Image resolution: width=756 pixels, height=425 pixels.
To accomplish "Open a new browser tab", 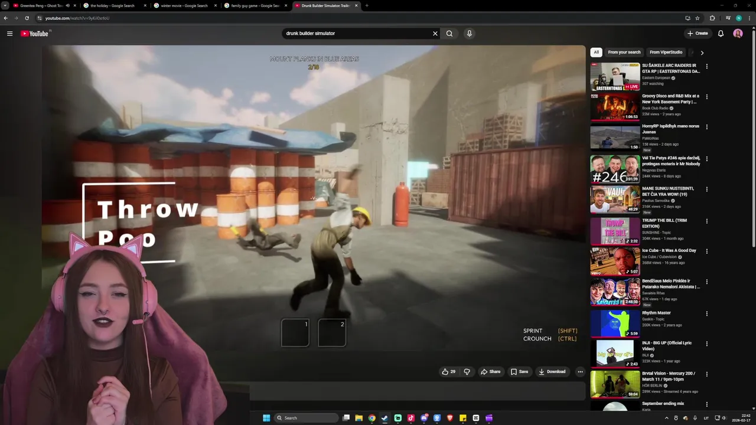I will 367,5.
